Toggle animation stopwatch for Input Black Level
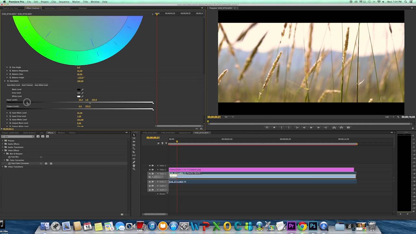The height and width of the screenshot is (234, 416). click(x=10, y=113)
